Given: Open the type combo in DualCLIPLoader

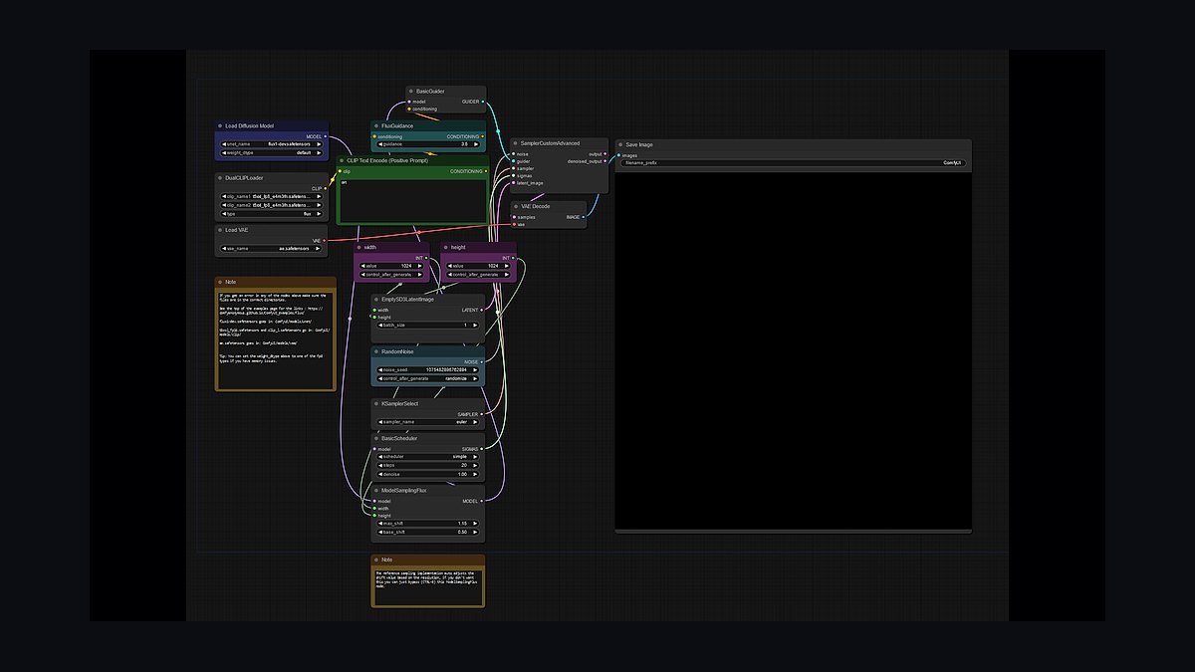Looking at the screenshot, I should 272,213.
